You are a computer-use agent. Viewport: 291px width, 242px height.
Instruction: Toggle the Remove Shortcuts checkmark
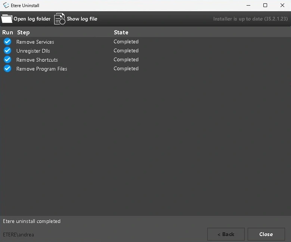7,60
